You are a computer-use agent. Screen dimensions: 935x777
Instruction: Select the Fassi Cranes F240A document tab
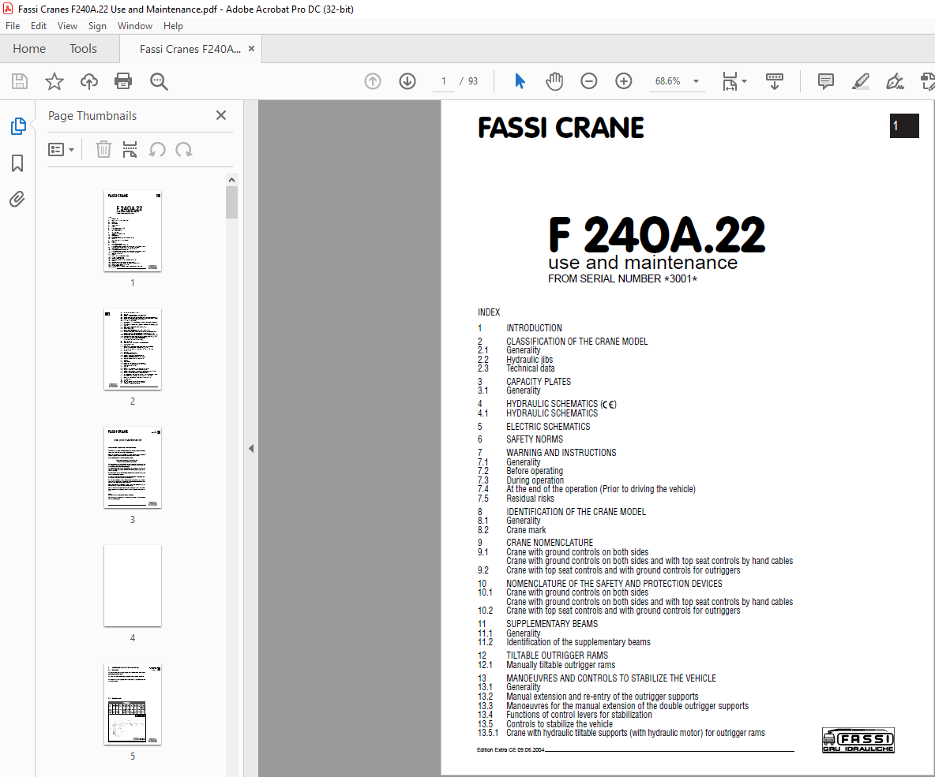(190, 49)
